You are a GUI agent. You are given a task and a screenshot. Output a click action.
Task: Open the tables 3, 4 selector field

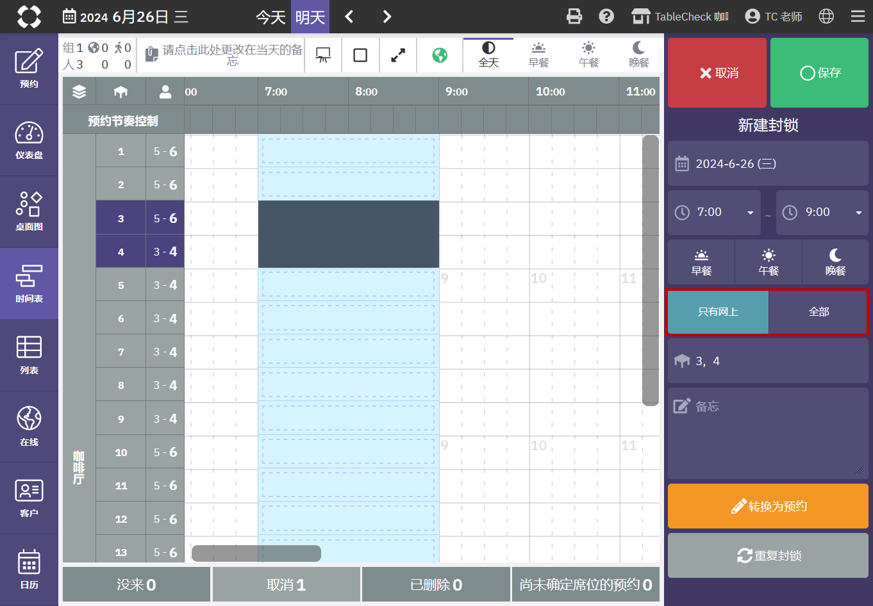(768, 361)
